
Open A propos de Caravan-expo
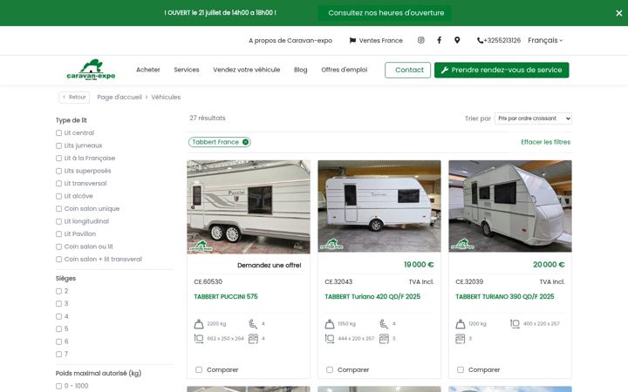click(290, 40)
